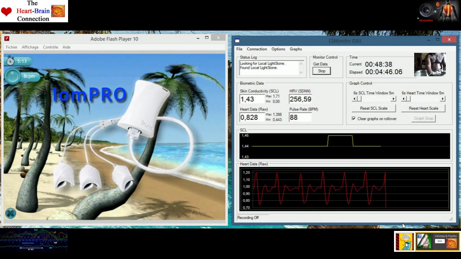Click the Reset SCL Scale button

[x=373, y=108]
